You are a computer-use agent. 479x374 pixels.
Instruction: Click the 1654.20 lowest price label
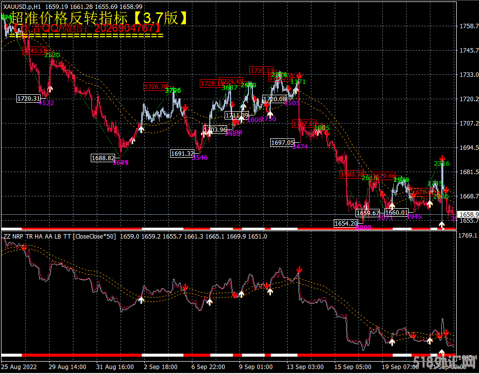coord(346,223)
